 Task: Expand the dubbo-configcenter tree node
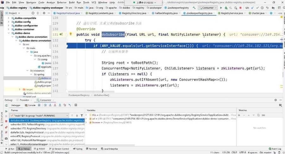pyautogui.click(x=8, y=25)
